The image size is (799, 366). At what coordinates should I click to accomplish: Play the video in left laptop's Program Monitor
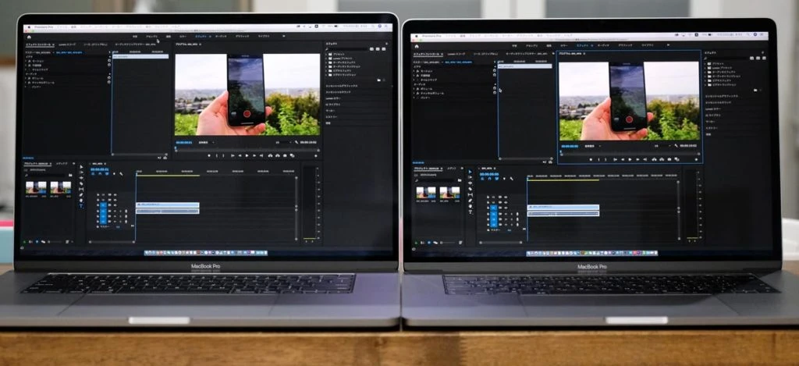coord(247,155)
